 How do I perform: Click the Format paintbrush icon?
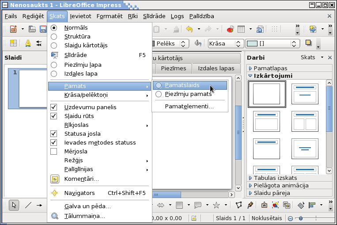coord(176,29)
